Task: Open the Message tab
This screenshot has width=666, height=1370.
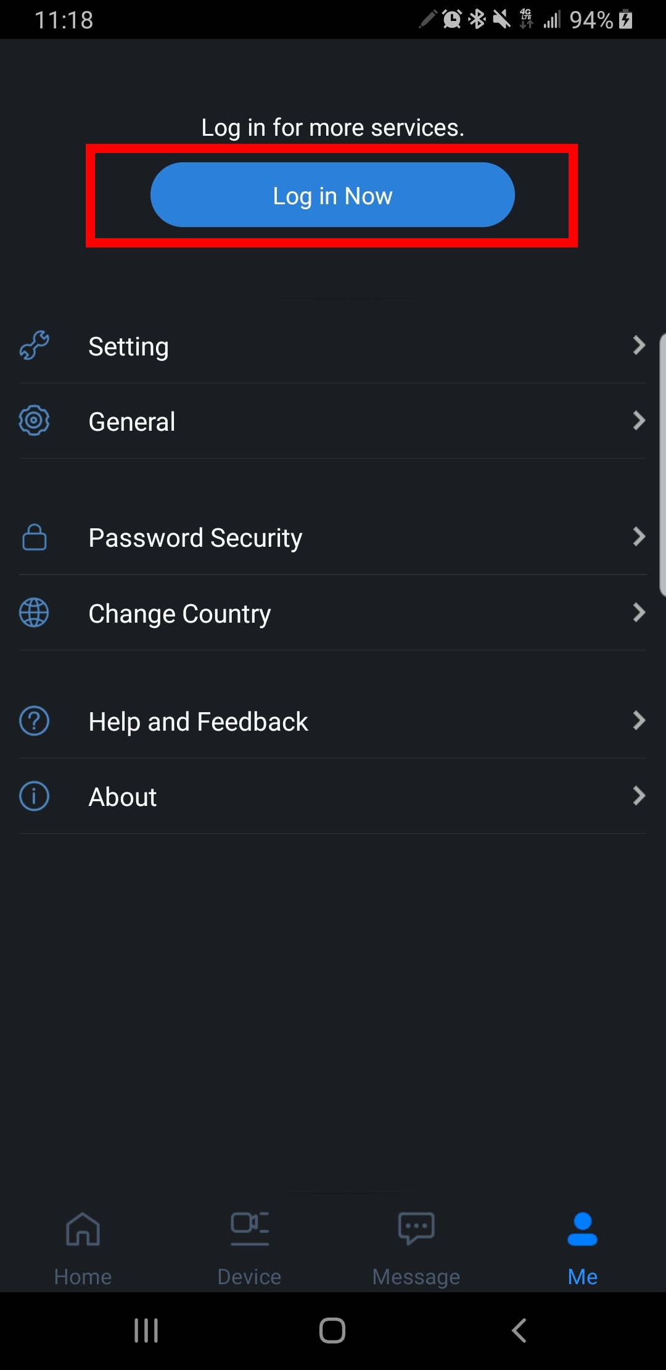Action: click(416, 1247)
